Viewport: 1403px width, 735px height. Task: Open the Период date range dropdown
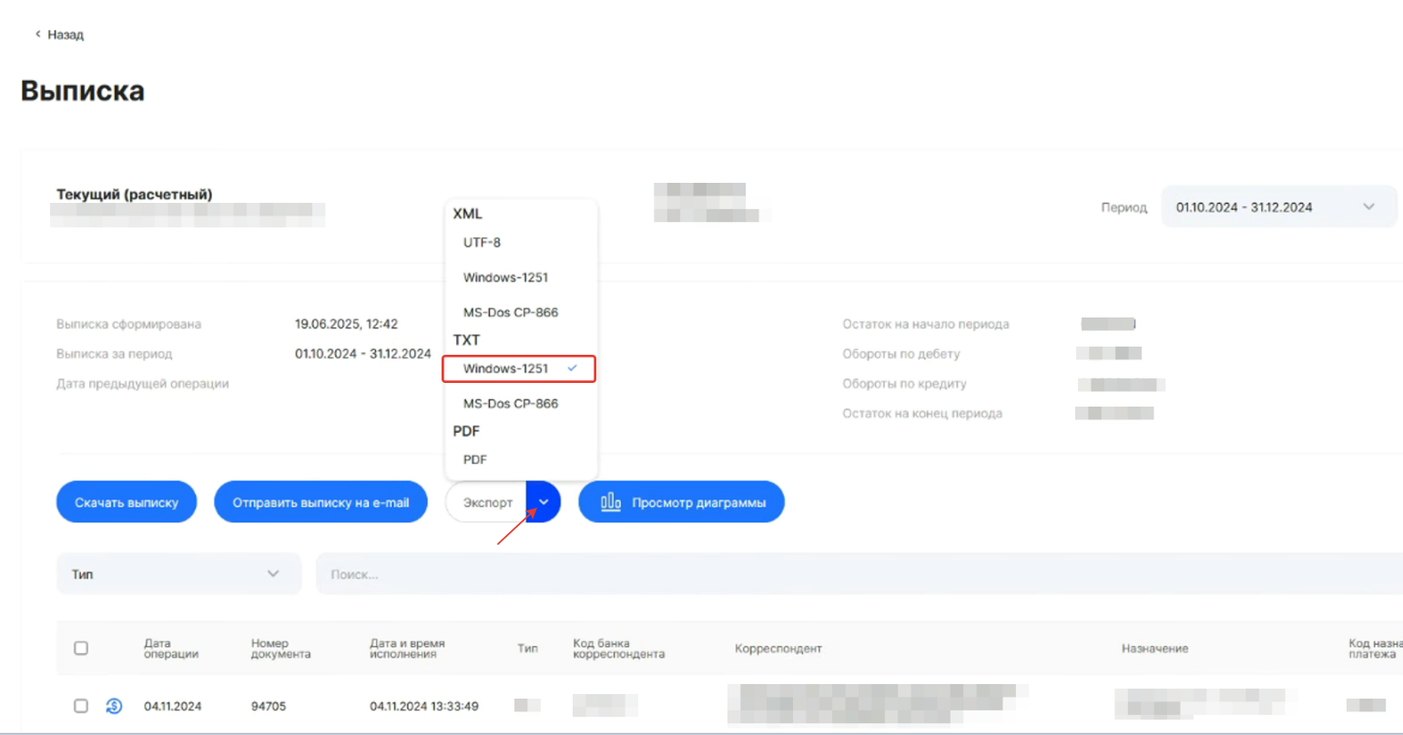[1278, 207]
